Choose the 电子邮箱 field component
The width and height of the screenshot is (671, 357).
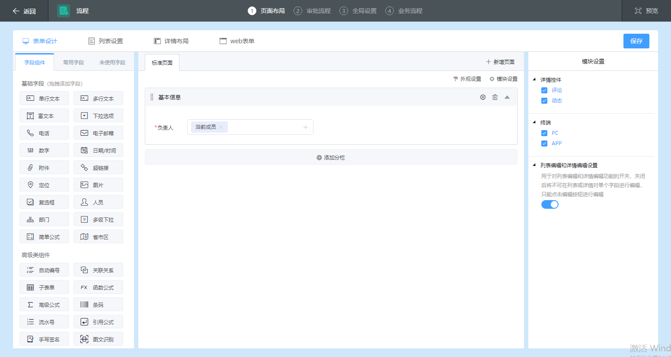click(98, 133)
